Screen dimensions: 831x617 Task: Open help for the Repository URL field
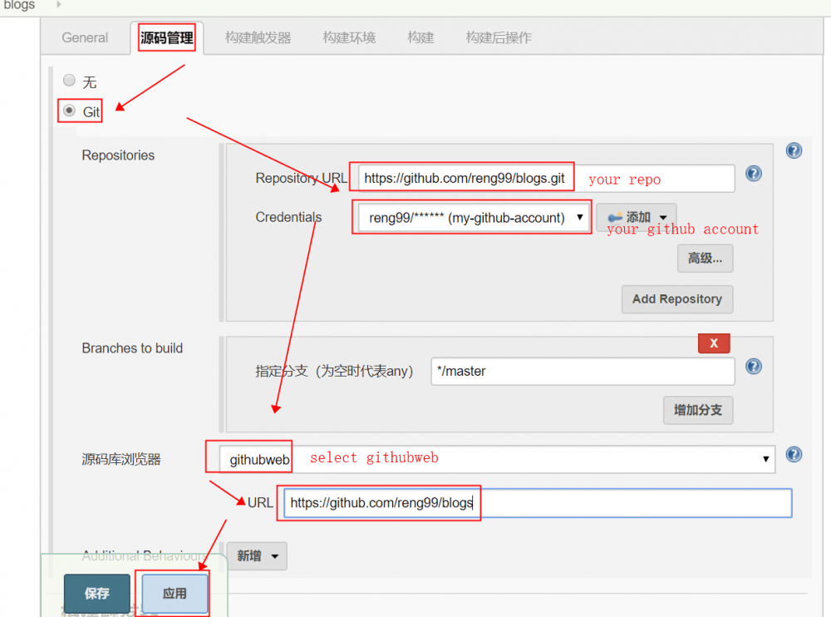tap(753, 174)
